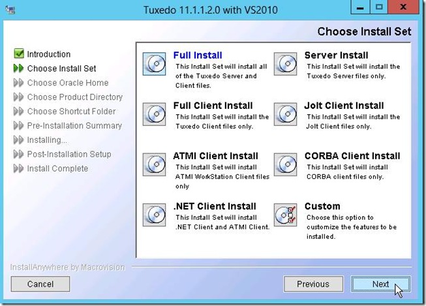This screenshot has width=426, height=306.
Task: Click the ATMI Client Install heading
Action: 215,156
